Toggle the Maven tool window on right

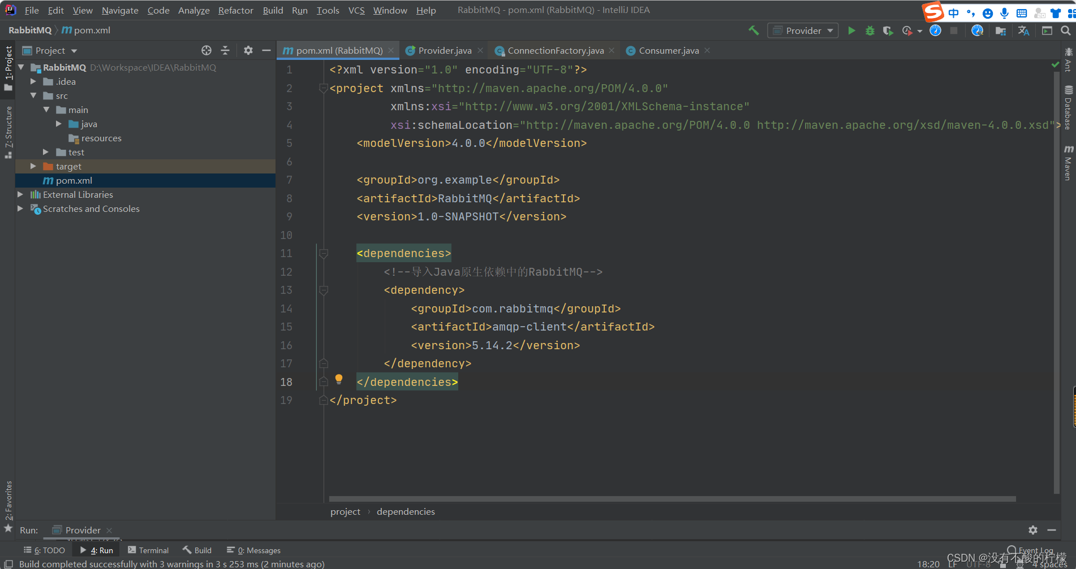(1068, 163)
